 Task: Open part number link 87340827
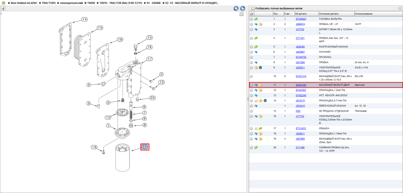click(301, 19)
